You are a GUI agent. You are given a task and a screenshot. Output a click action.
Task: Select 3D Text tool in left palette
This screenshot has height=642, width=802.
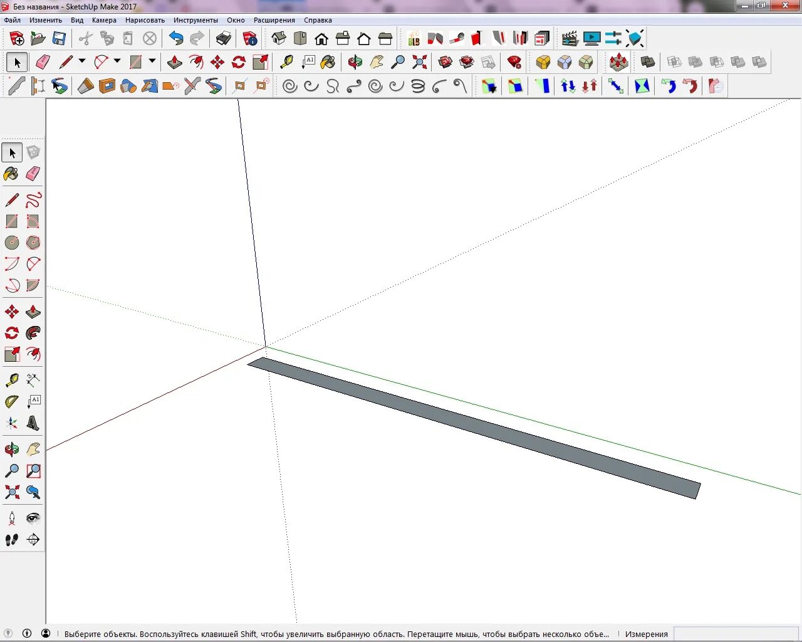[33, 423]
